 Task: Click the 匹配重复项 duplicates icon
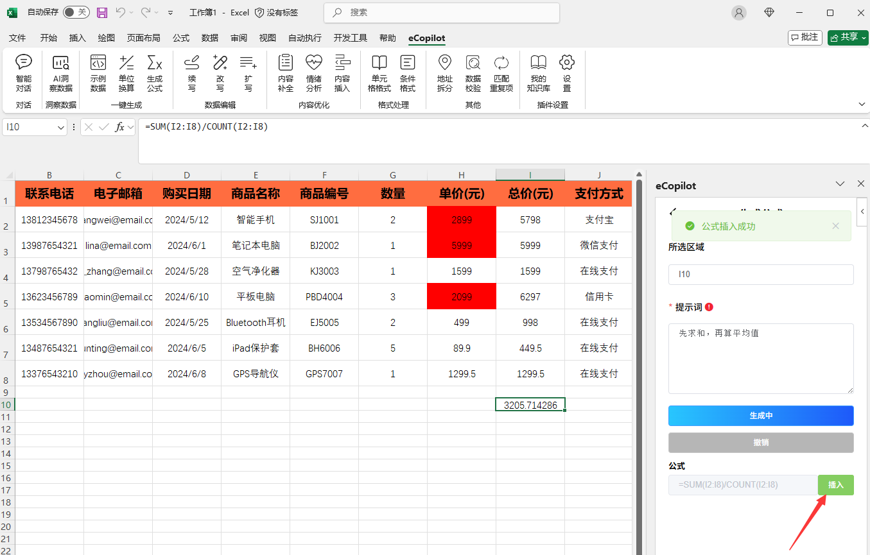pos(501,73)
